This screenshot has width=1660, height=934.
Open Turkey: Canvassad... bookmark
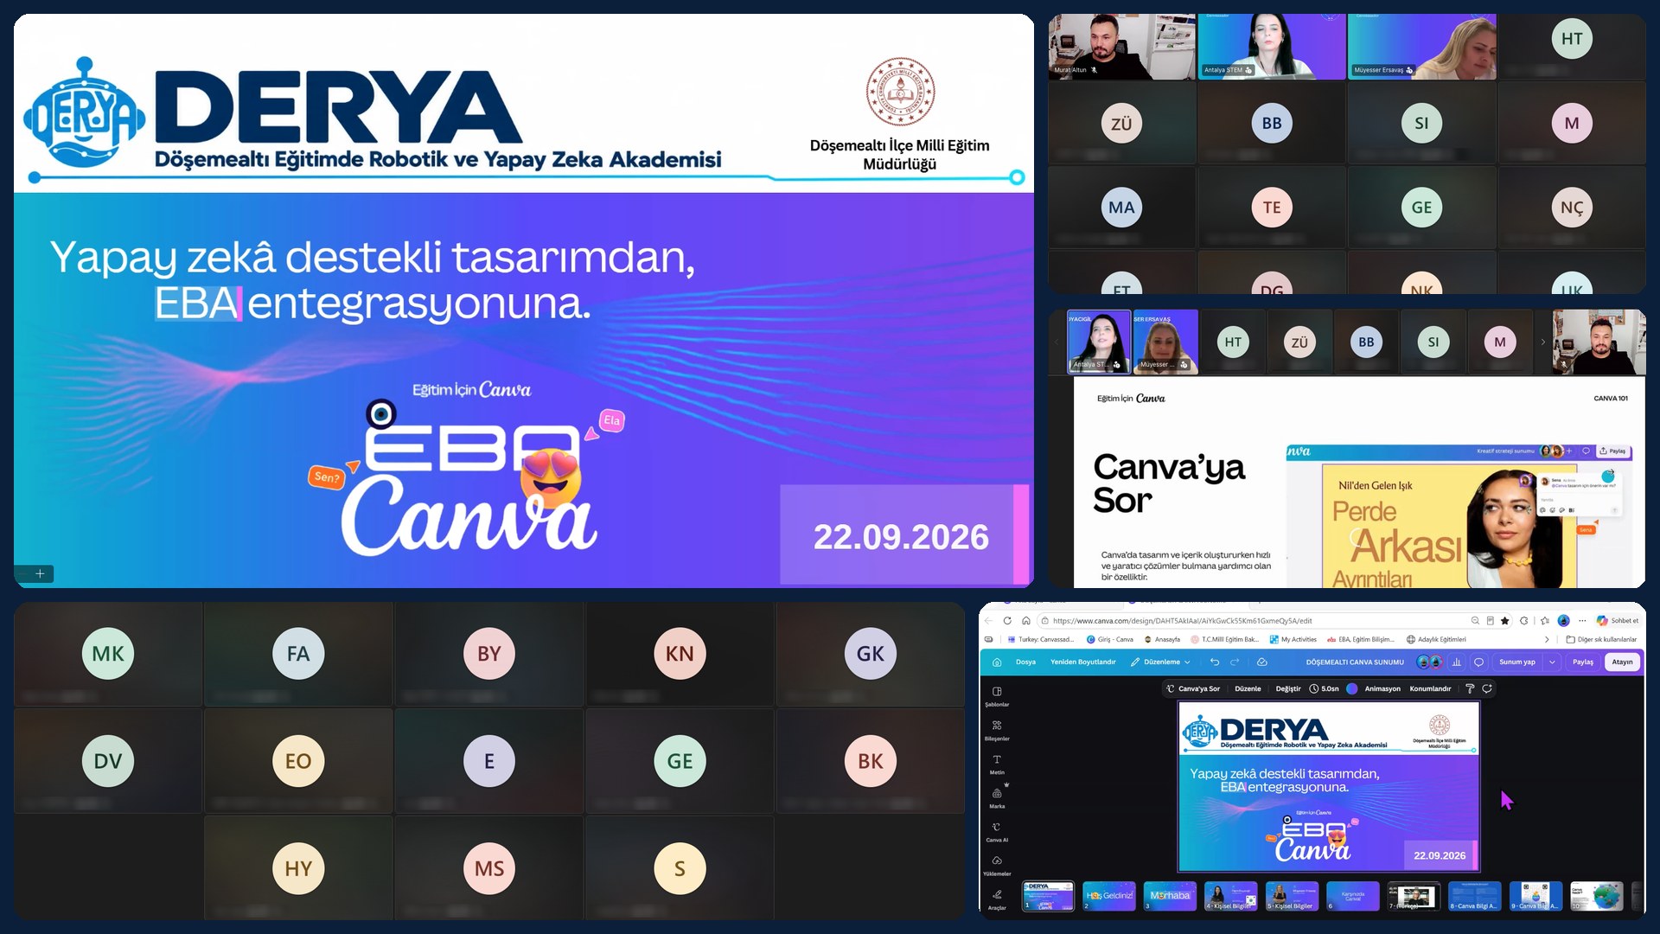pos(1041,640)
